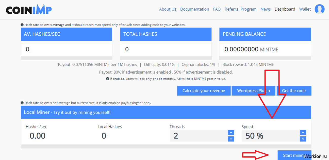Select the AV. HASHES/SEC card header

click(67, 34)
